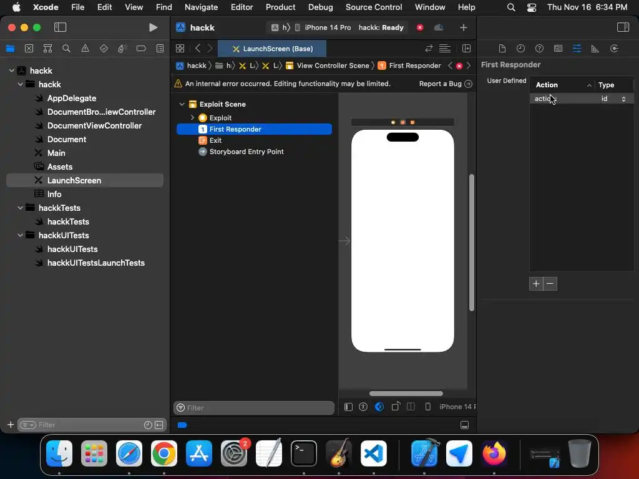Collapse the hackk folder group
The height and width of the screenshot is (479, 639).
pyautogui.click(x=21, y=84)
